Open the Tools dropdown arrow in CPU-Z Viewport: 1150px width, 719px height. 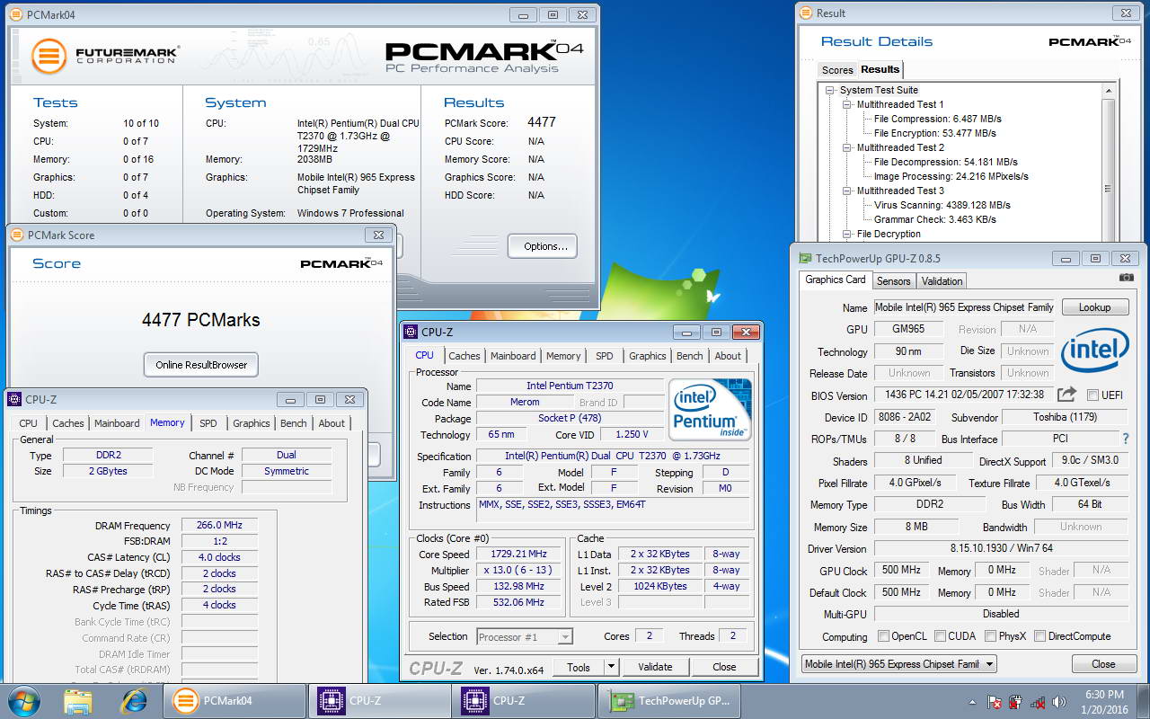click(611, 667)
